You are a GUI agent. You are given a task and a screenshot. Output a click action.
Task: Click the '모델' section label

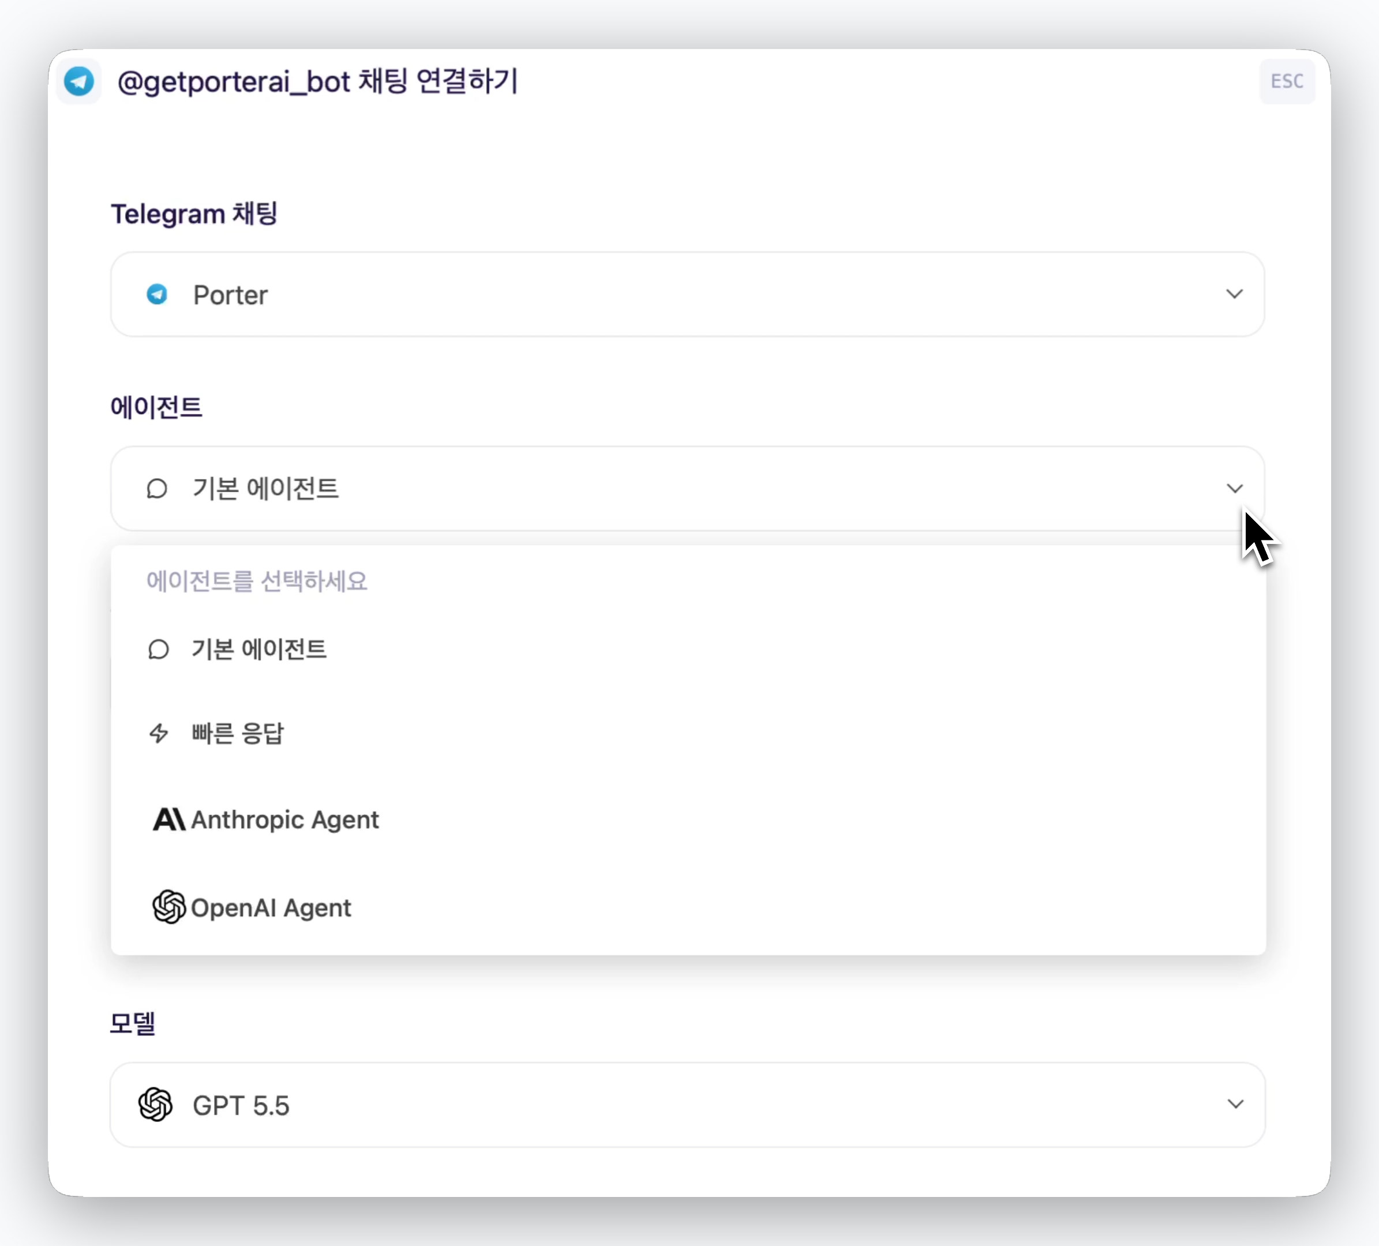click(x=133, y=1023)
